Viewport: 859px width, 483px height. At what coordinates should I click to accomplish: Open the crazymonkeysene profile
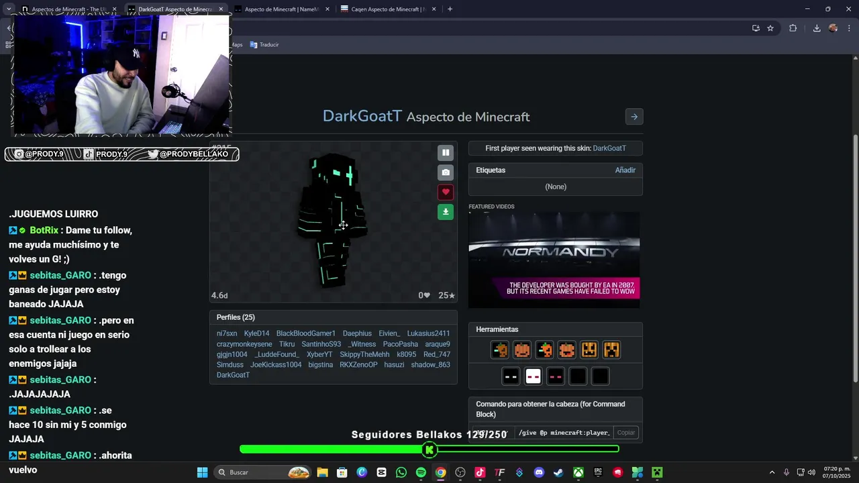coord(244,344)
